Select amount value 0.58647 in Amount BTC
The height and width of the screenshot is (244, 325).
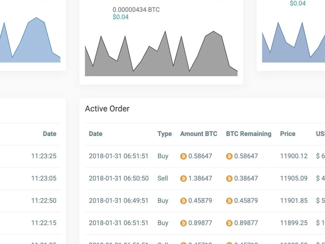coord(200,156)
